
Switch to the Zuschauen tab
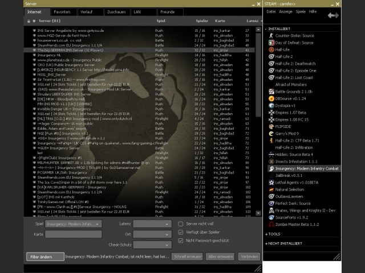coord(117,12)
